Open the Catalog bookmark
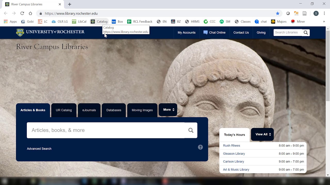 (x=99, y=22)
